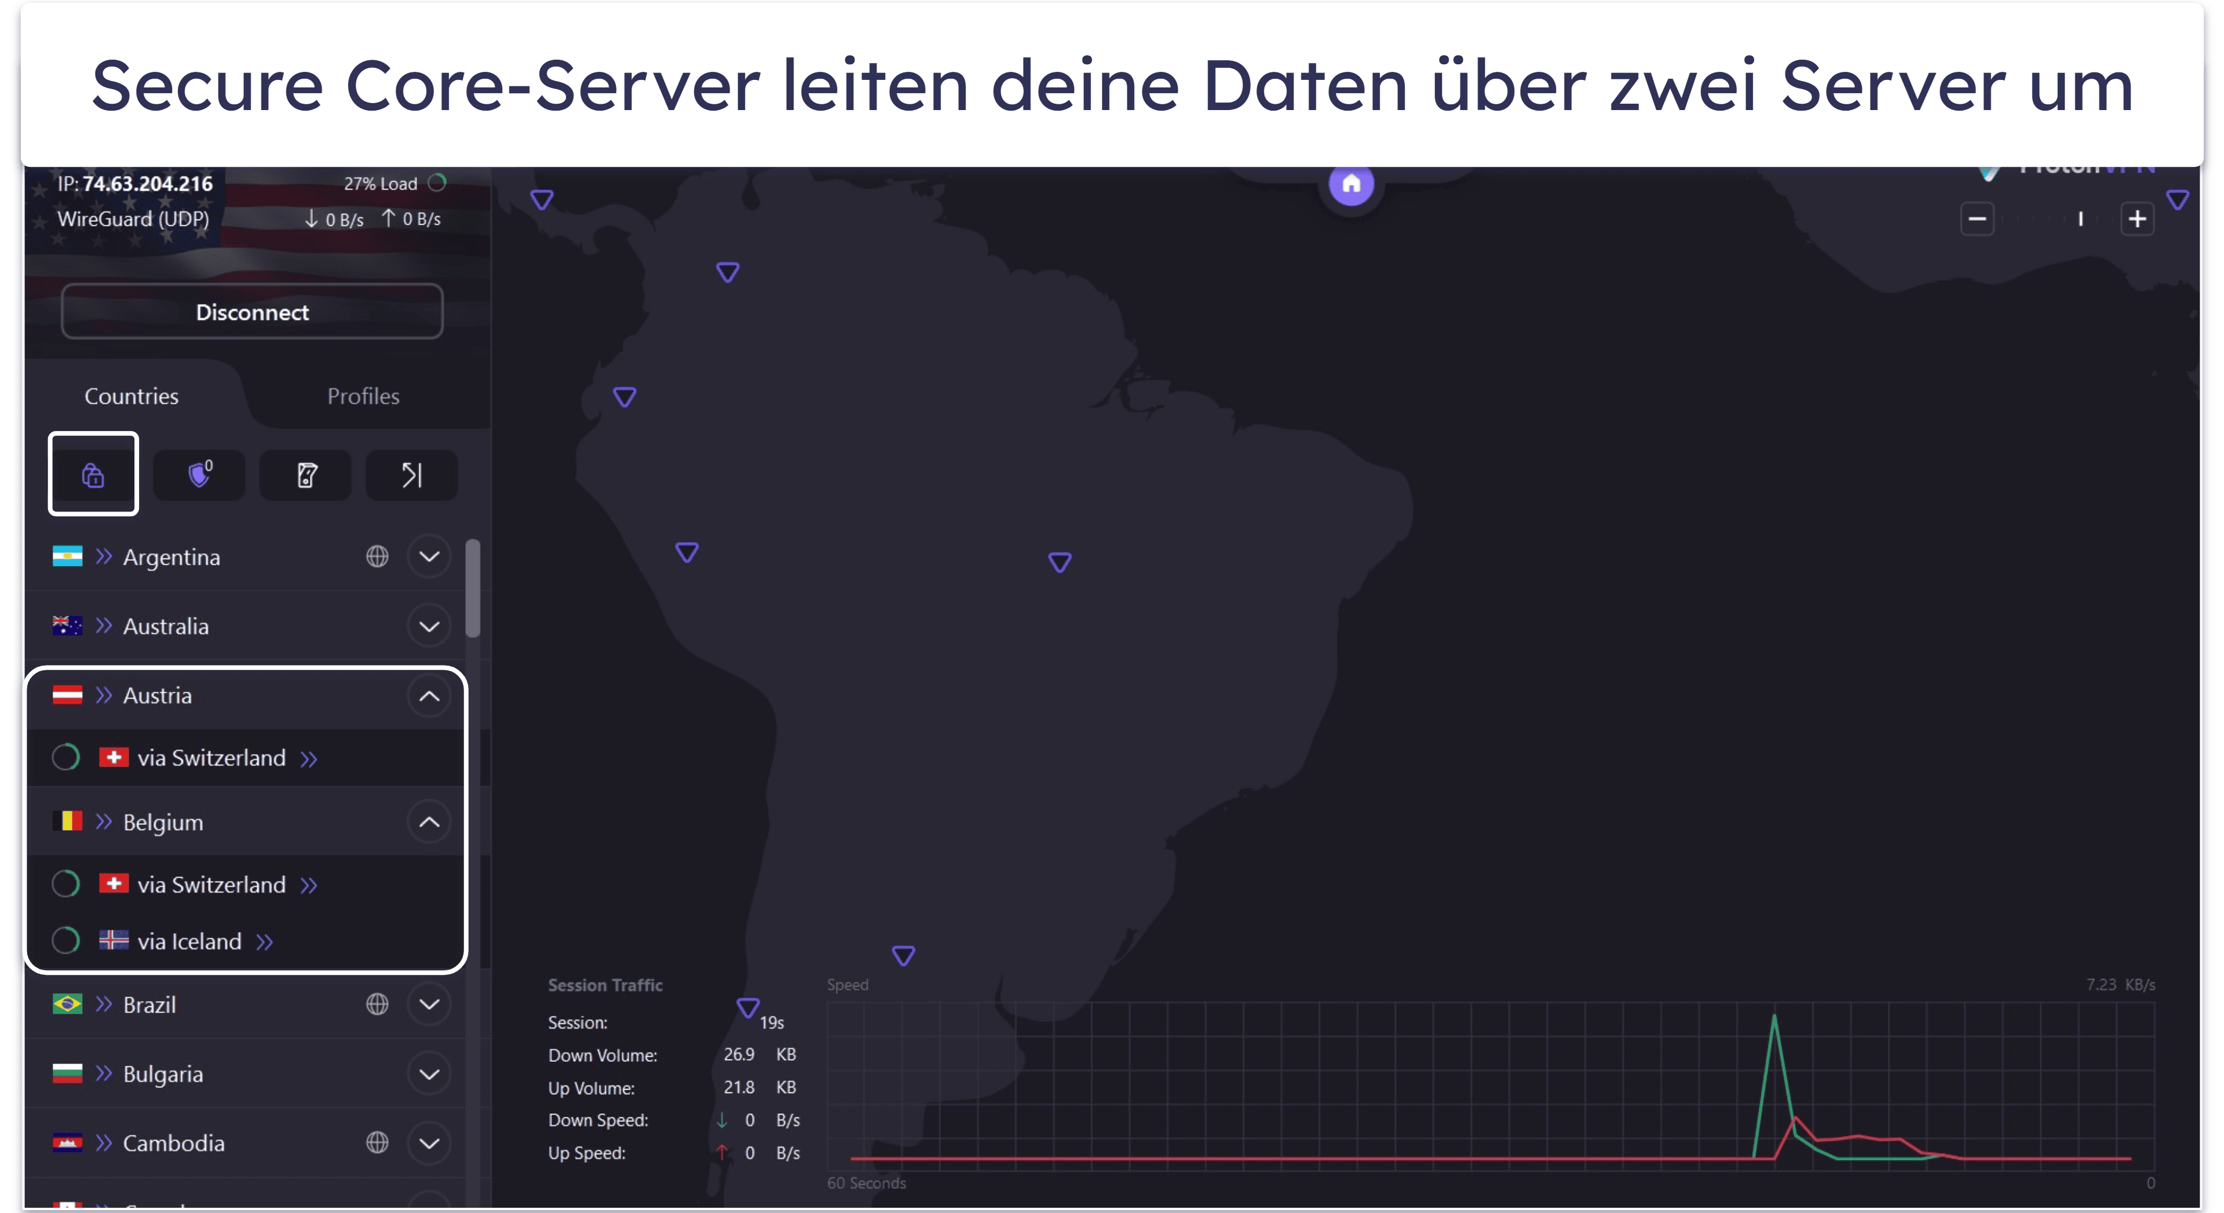
Task: Toggle Kill Switch icon
Action: 306,474
